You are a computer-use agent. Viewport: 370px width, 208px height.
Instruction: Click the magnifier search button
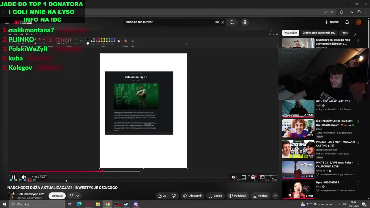pyautogui.click(x=232, y=22)
